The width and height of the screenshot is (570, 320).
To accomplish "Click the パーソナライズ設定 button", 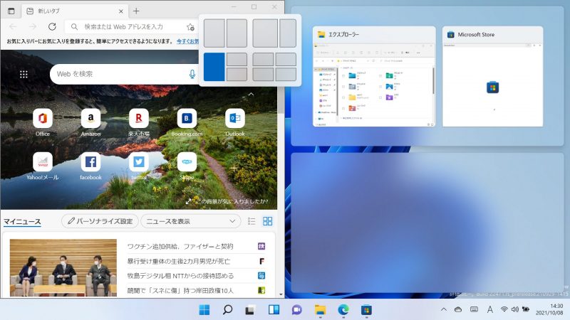I will point(100,221).
